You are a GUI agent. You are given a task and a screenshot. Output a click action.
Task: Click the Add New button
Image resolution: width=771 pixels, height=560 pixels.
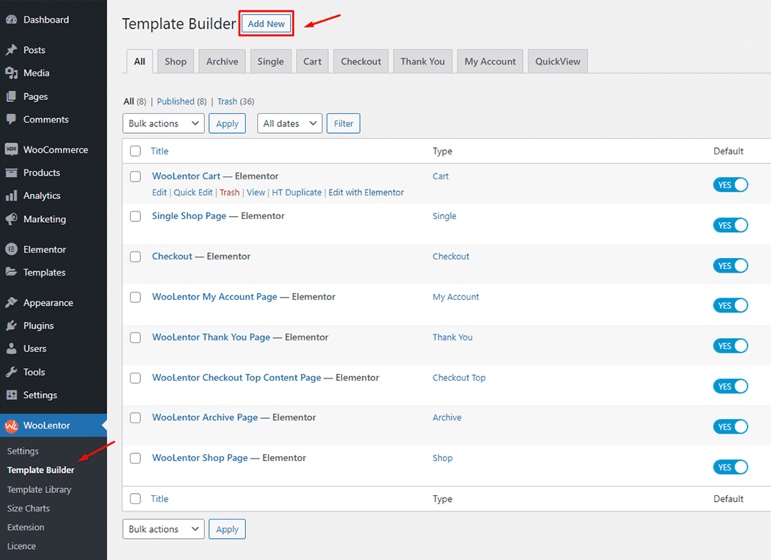266,23
